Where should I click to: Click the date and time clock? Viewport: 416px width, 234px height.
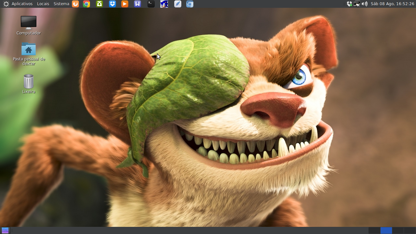pyautogui.click(x=393, y=4)
